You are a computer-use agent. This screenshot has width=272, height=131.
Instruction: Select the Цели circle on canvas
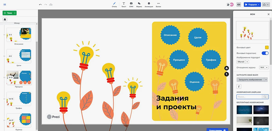point(198,37)
